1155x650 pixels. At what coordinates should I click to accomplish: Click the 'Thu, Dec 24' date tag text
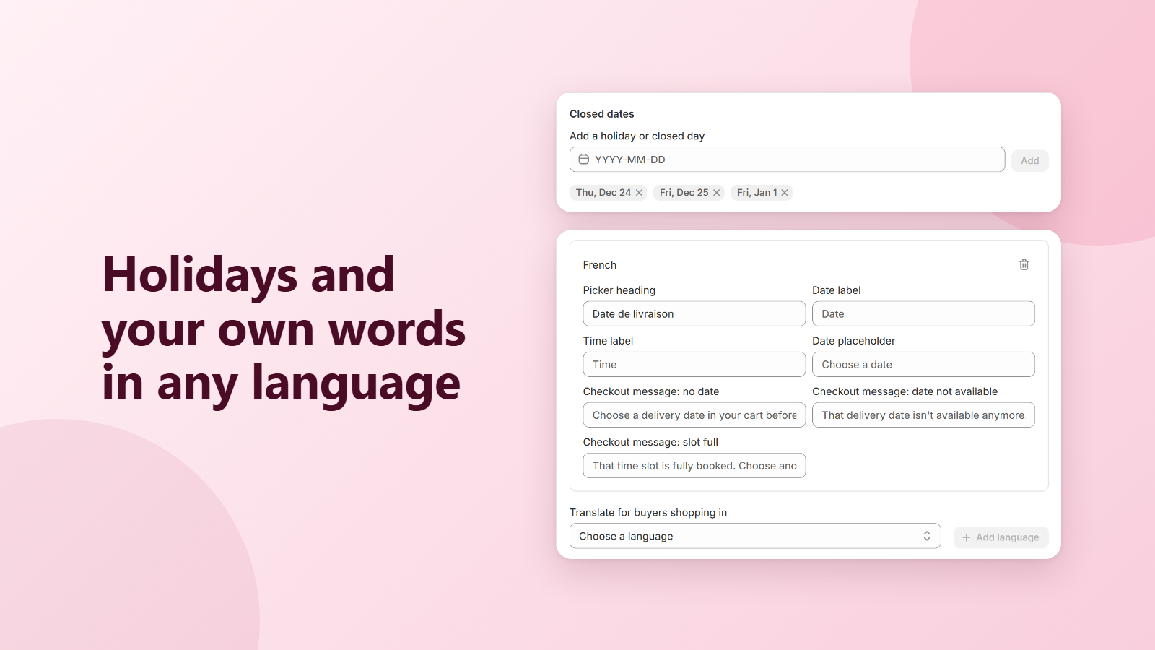603,193
